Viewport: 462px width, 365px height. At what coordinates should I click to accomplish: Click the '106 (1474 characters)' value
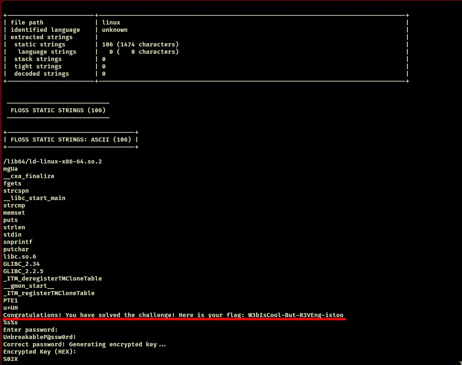140,44
